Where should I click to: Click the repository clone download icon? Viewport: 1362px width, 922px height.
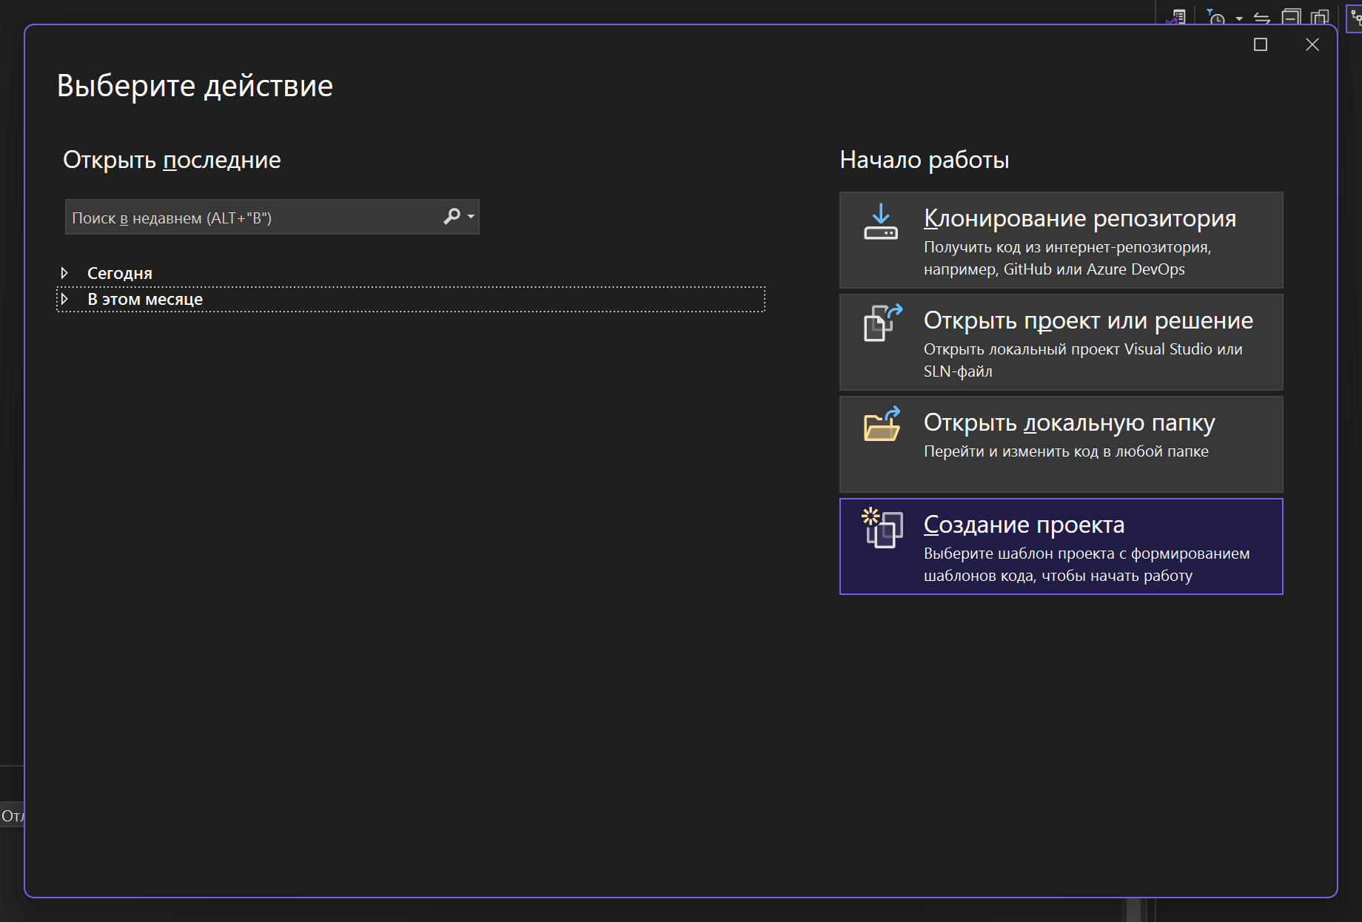pyautogui.click(x=881, y=222)
